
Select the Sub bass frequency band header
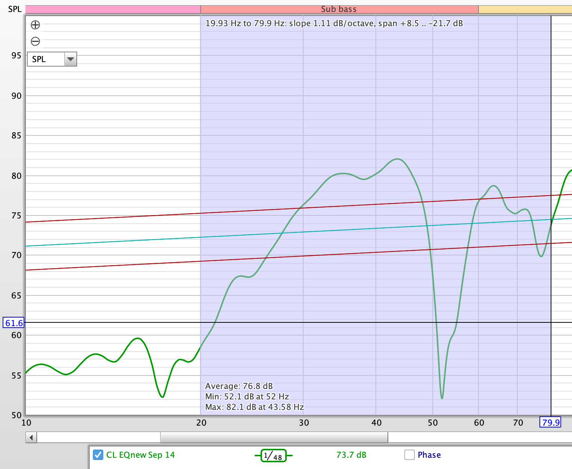coord(338,9)
